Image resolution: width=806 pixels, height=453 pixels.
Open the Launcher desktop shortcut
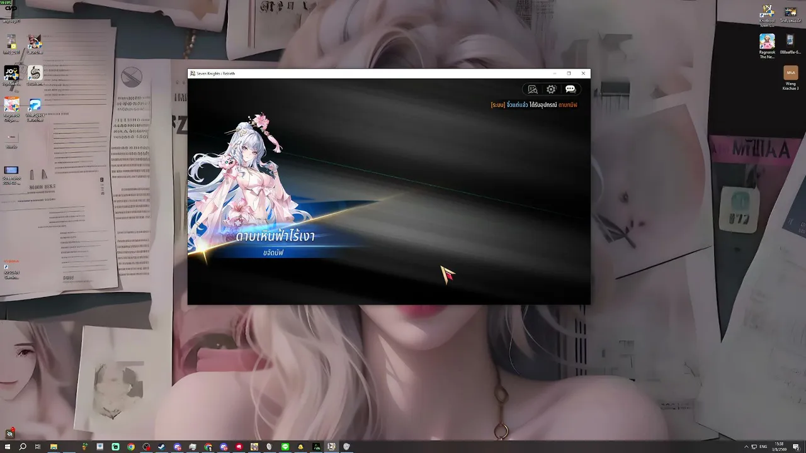[35, 44]
